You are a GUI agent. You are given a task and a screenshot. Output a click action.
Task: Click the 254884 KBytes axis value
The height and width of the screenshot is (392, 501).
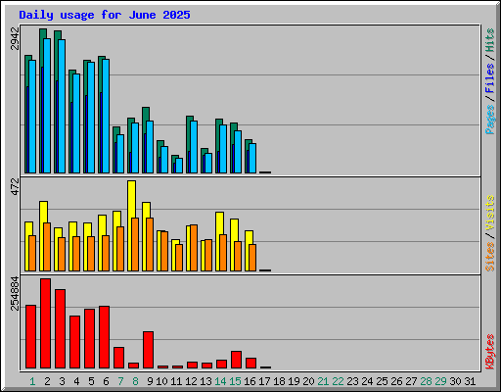click(15, 293)
